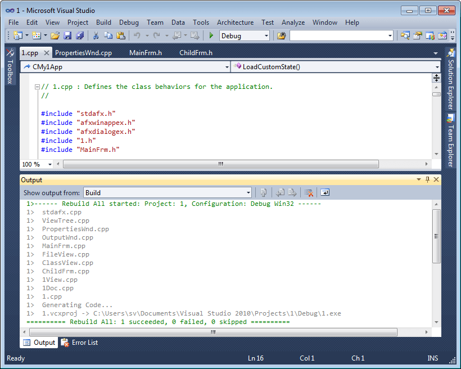Click the Save All toolbar icon

pyautogui.click(x=80, y=35)
